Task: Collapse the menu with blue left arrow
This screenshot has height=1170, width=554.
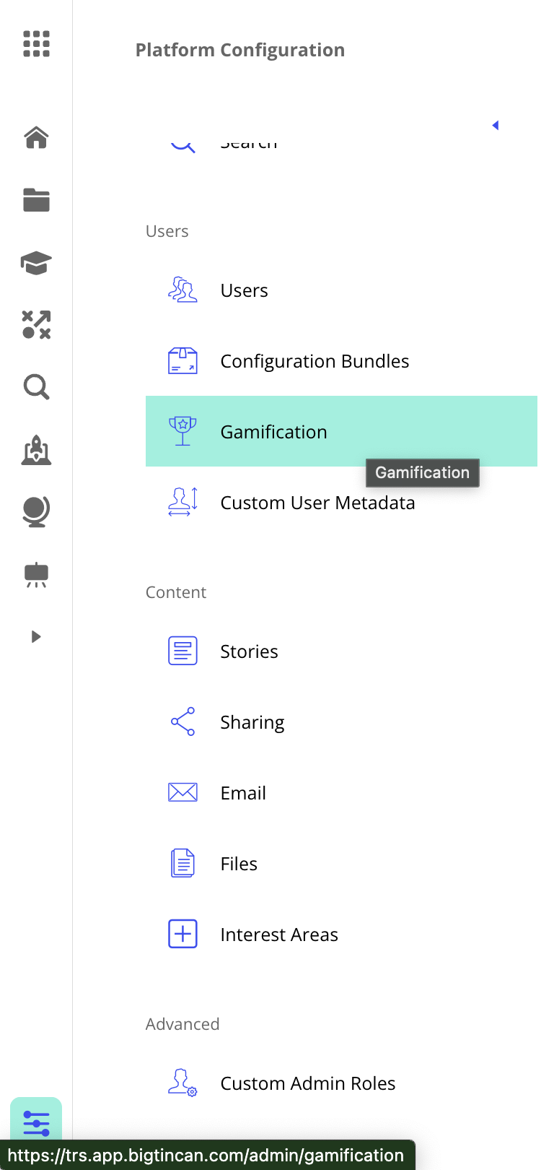Action: pos(496,126)
